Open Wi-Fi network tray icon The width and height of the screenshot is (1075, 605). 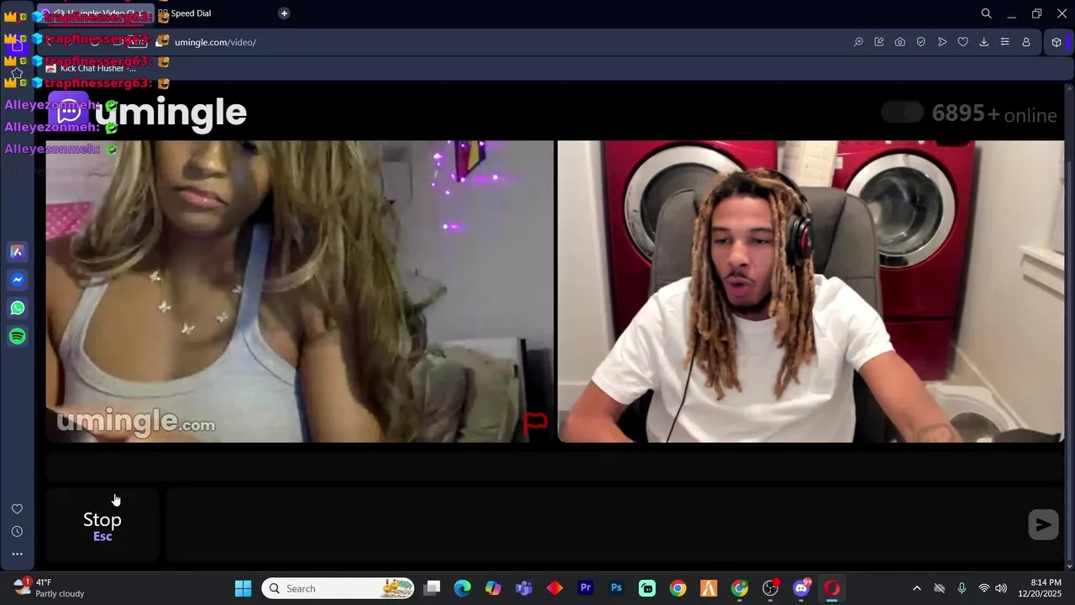point(983,588)
